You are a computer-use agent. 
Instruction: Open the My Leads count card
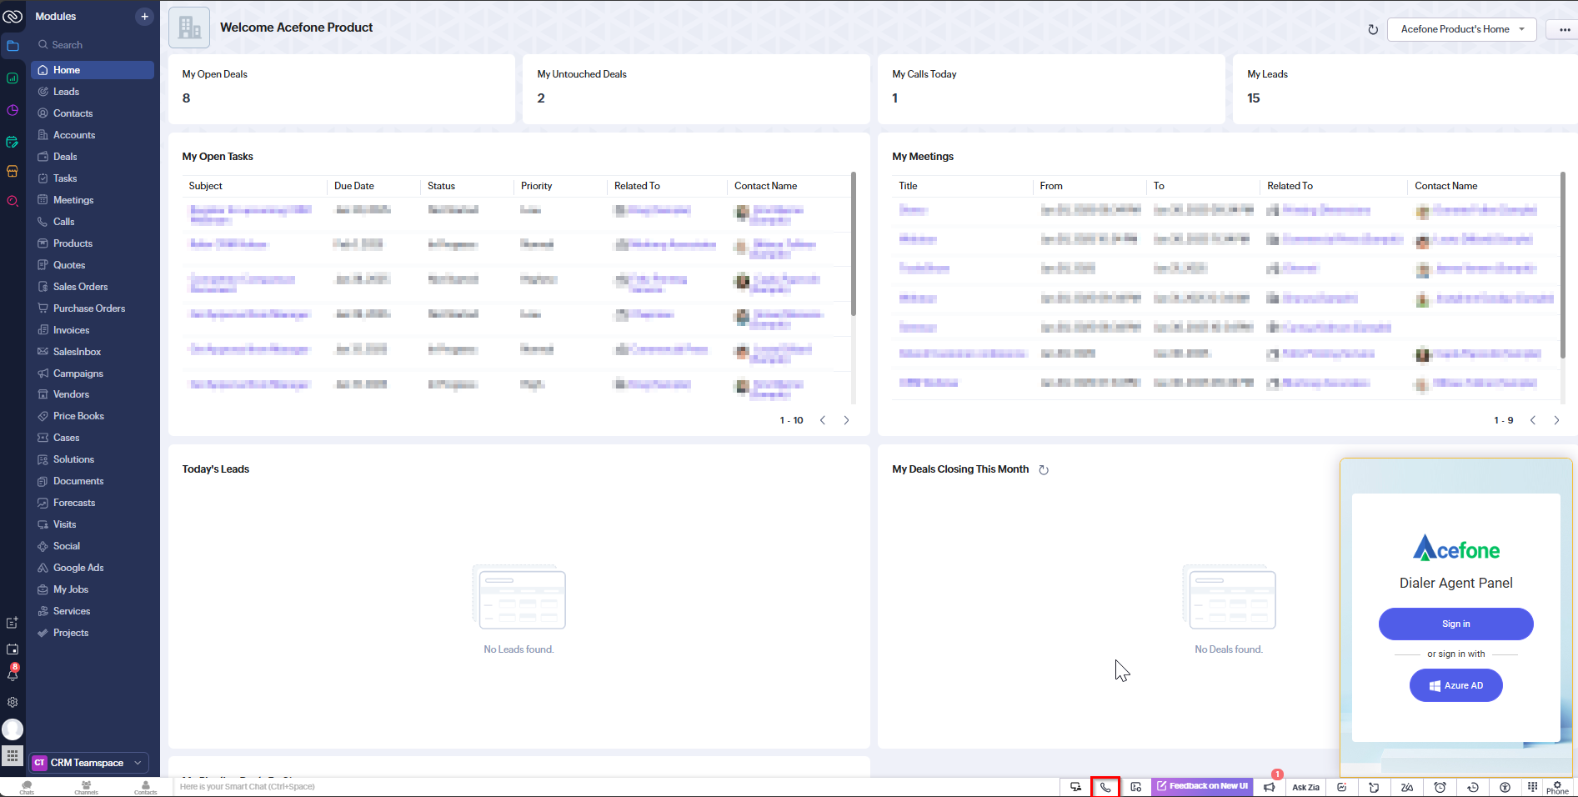point(1405,89)
